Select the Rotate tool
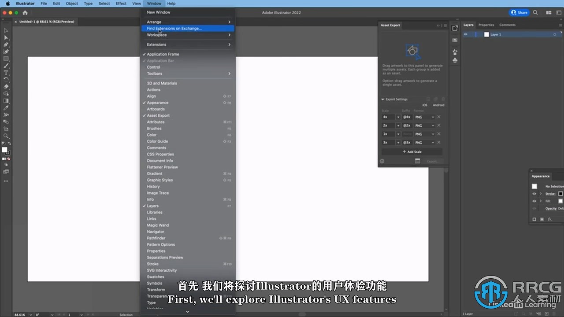564x317 pixels. coord(6,80)
